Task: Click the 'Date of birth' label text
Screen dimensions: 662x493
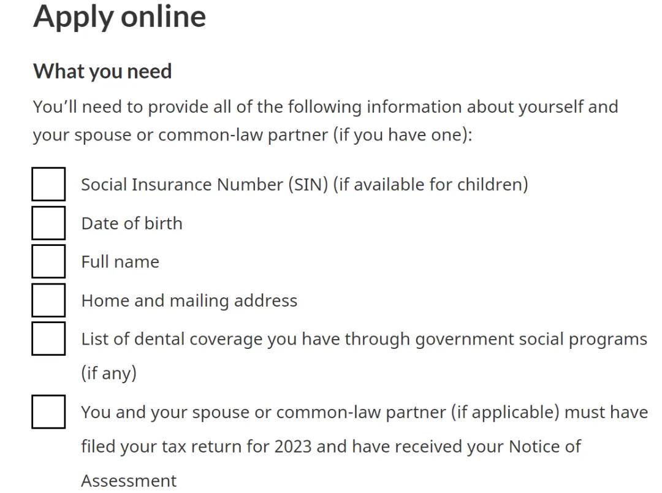Action: [x=132, y=223]
